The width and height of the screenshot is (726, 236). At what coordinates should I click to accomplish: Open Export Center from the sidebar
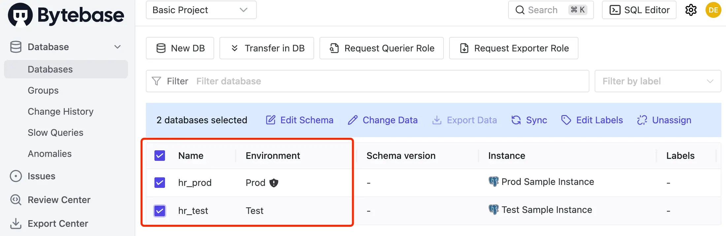coord(58,223)
